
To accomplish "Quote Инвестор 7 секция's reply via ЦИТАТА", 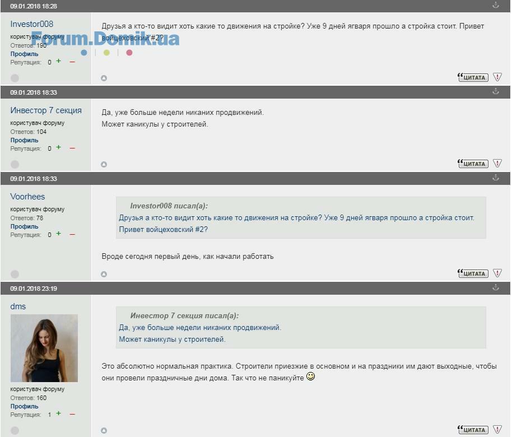I will tap(473, 164).
